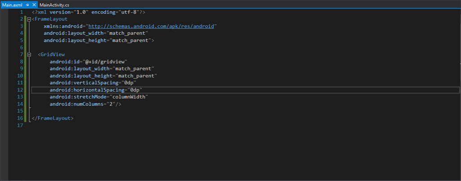Click the FrameLayout opening tag name
The width and height of the screenshot is (461, 181).
(51, 19)
